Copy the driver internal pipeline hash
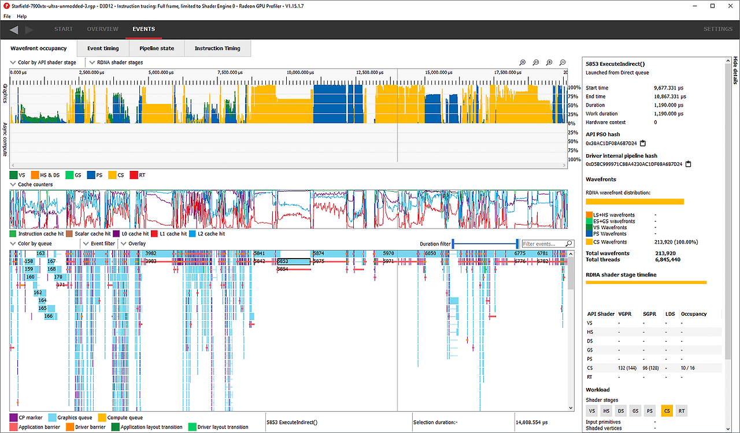The height and width of the screenshot is (433, 740). coord(687,164)
